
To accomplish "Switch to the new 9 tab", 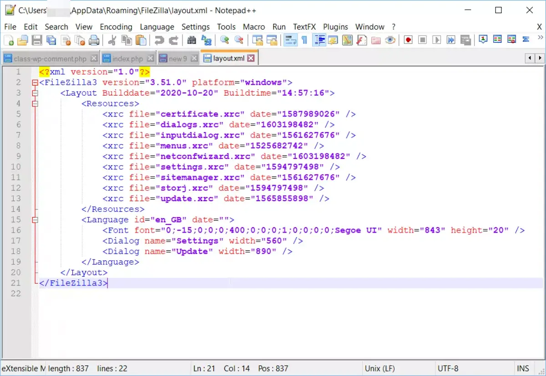I will coord(178,59).
